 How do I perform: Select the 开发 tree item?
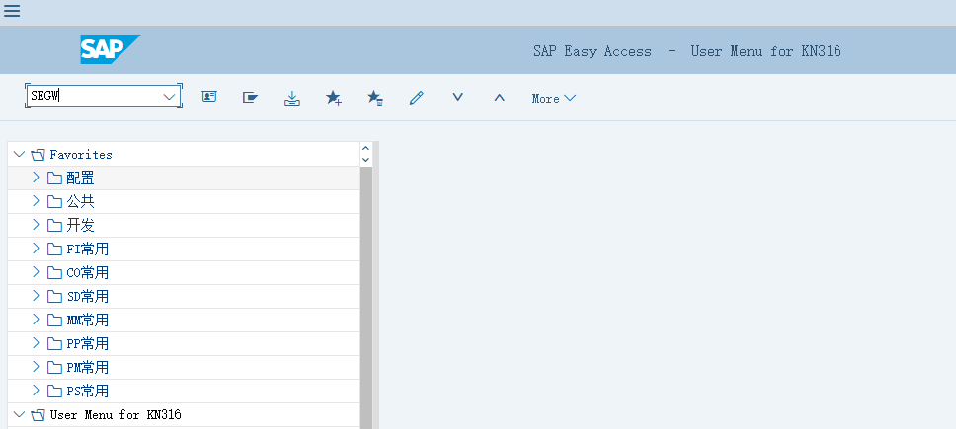tap(80, 225)
